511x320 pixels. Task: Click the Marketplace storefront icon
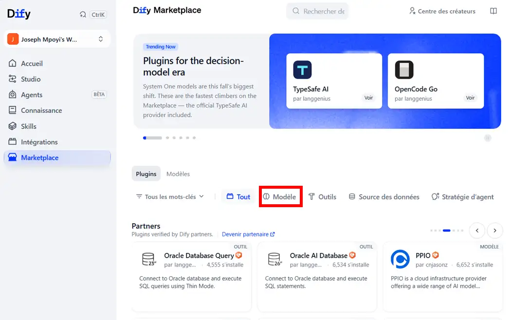(12, 157)
